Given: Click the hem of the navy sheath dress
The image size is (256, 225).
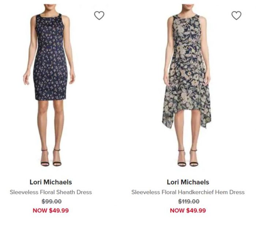Looking at the screenshot, I should click(x=50, y=97).
